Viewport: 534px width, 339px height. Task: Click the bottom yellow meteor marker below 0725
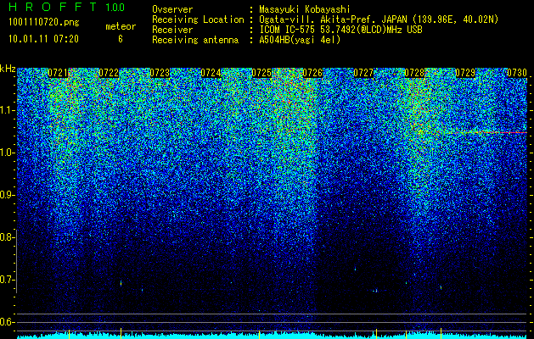pyautogui.click(x=260, y=334)
